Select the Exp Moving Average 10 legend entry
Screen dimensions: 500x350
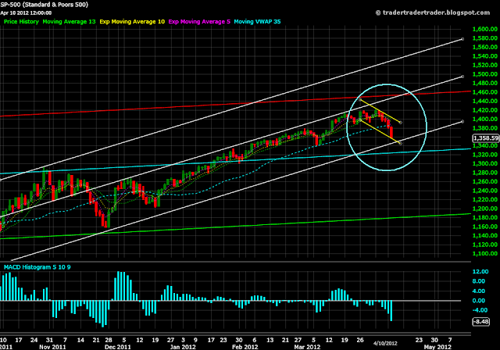click(132, 22)
